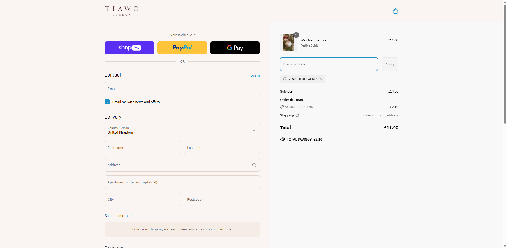The width and height of the screenshot is (507, 248).
Task: Click the Address input field
Action: 182,165
